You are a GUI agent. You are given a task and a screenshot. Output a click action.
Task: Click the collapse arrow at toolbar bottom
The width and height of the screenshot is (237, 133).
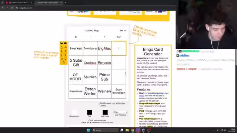[x=64, y=62]
